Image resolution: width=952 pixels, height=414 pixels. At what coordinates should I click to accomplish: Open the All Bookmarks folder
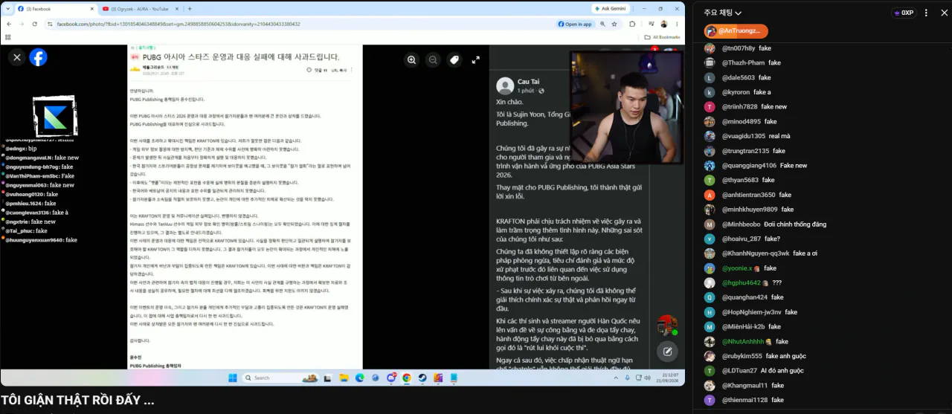[663, 36]
